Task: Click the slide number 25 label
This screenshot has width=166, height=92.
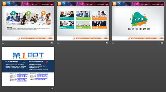Action: (52, 88)
